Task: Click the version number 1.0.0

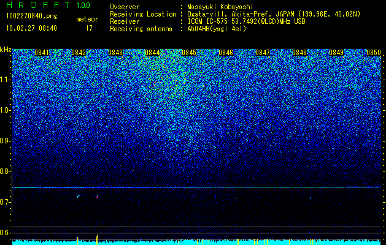Action: click(x=83, y=6)
